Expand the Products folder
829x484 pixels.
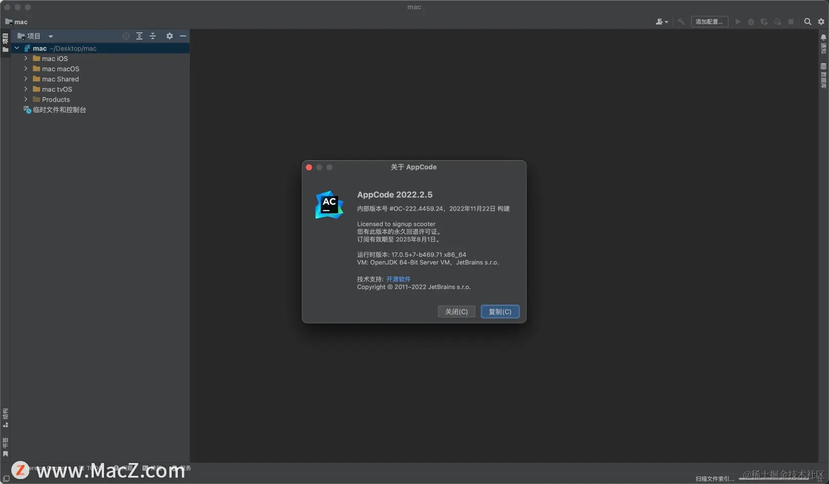(x=26, y=99)
